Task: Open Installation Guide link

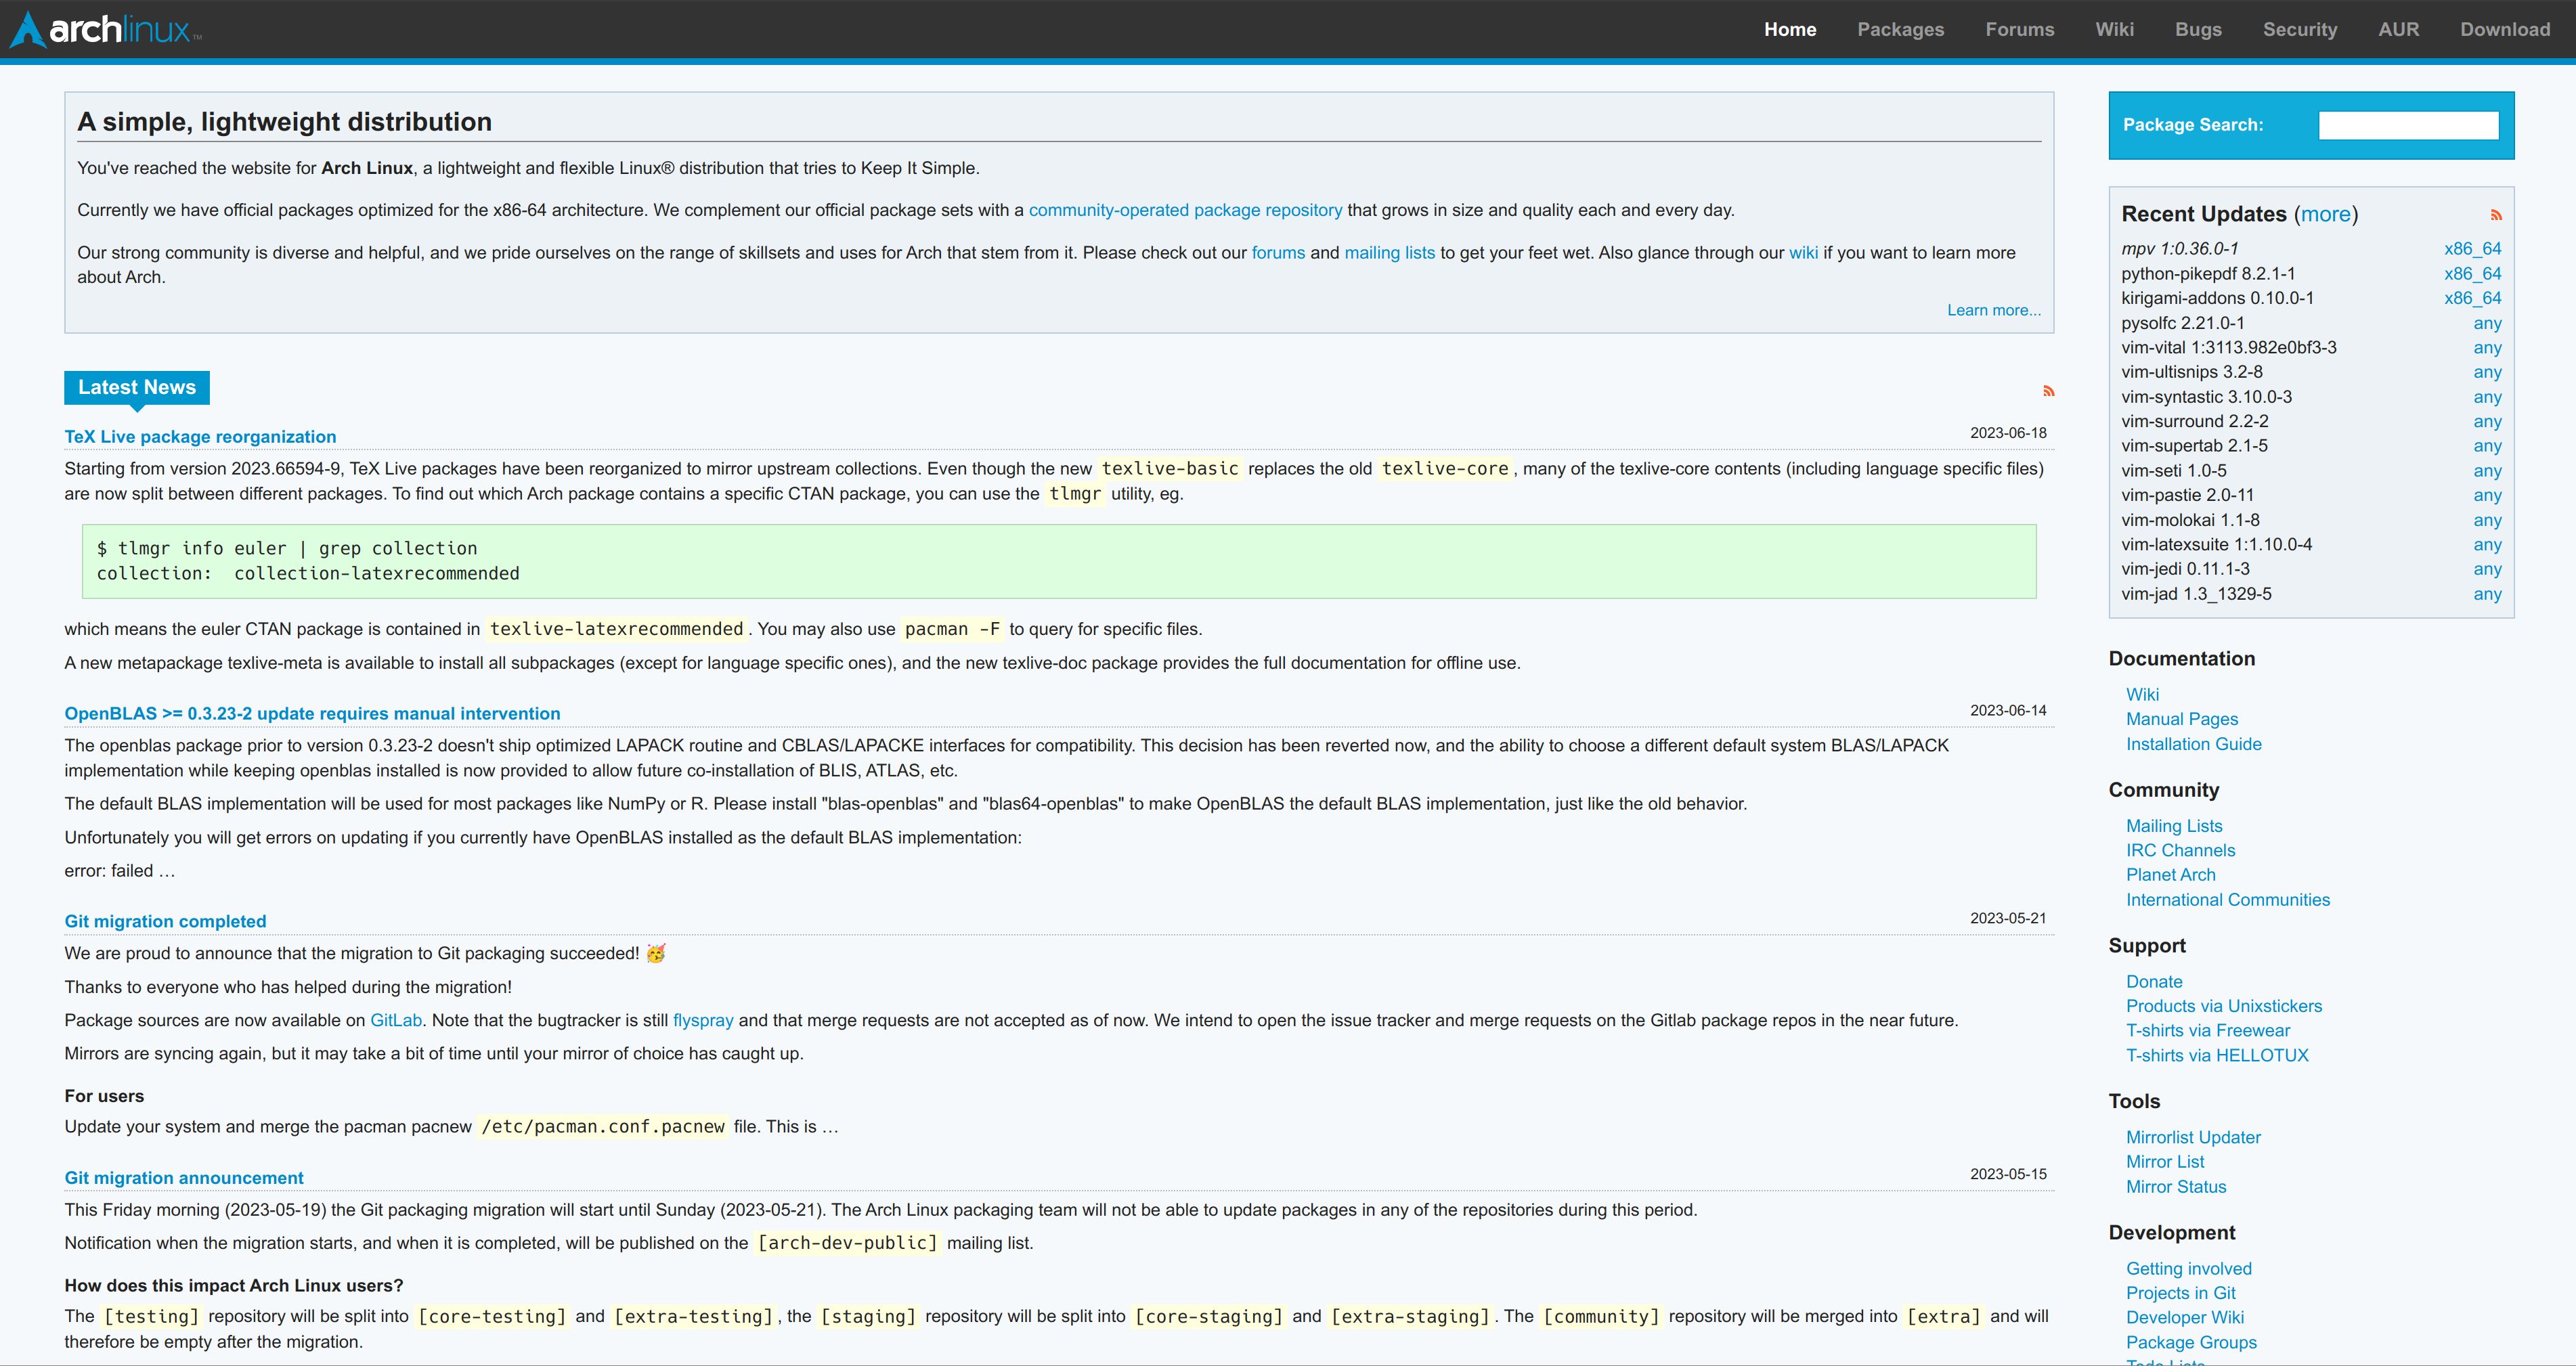Action: [2193, 744]
